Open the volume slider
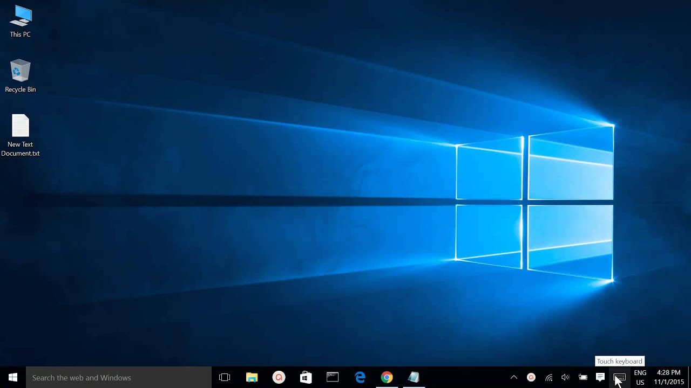Screen dimensions: 691x388 click(566, 377)
